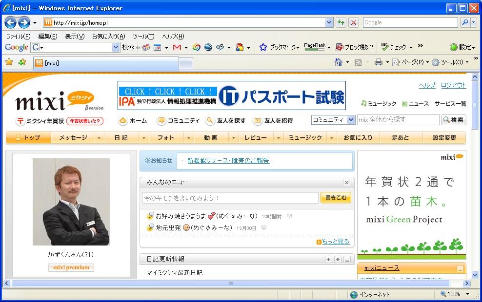This screenshot has height=302, width=482.
Task: Open the 表示(V) menu
Action: (x=75, y=37)
